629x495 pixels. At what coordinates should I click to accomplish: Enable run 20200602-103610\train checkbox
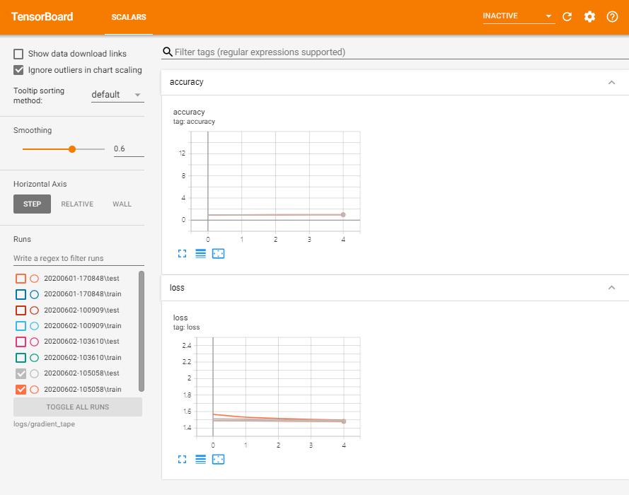point(21,358)
